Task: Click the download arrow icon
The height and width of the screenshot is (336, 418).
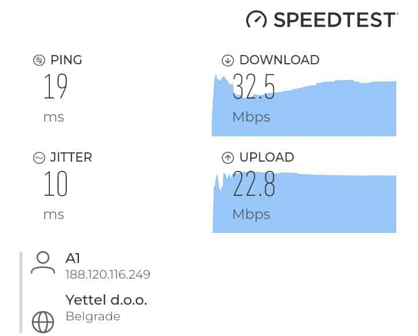Action: point(228,60)
